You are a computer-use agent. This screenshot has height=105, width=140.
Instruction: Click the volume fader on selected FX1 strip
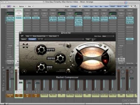21,82
